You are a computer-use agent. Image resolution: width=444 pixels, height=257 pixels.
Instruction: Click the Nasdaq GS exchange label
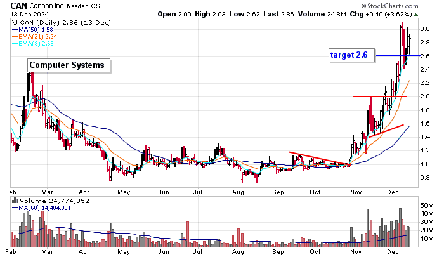[x=83, y=6]
